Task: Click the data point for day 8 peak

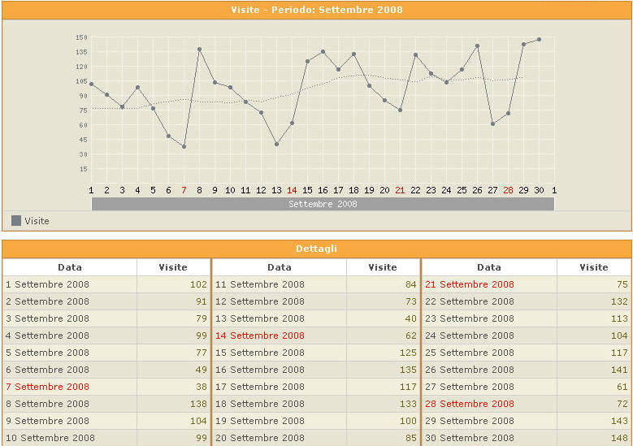Action: click(199, 50)
